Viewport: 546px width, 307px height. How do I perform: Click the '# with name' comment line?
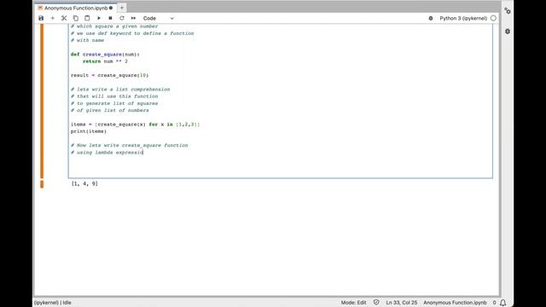point(87,40)
